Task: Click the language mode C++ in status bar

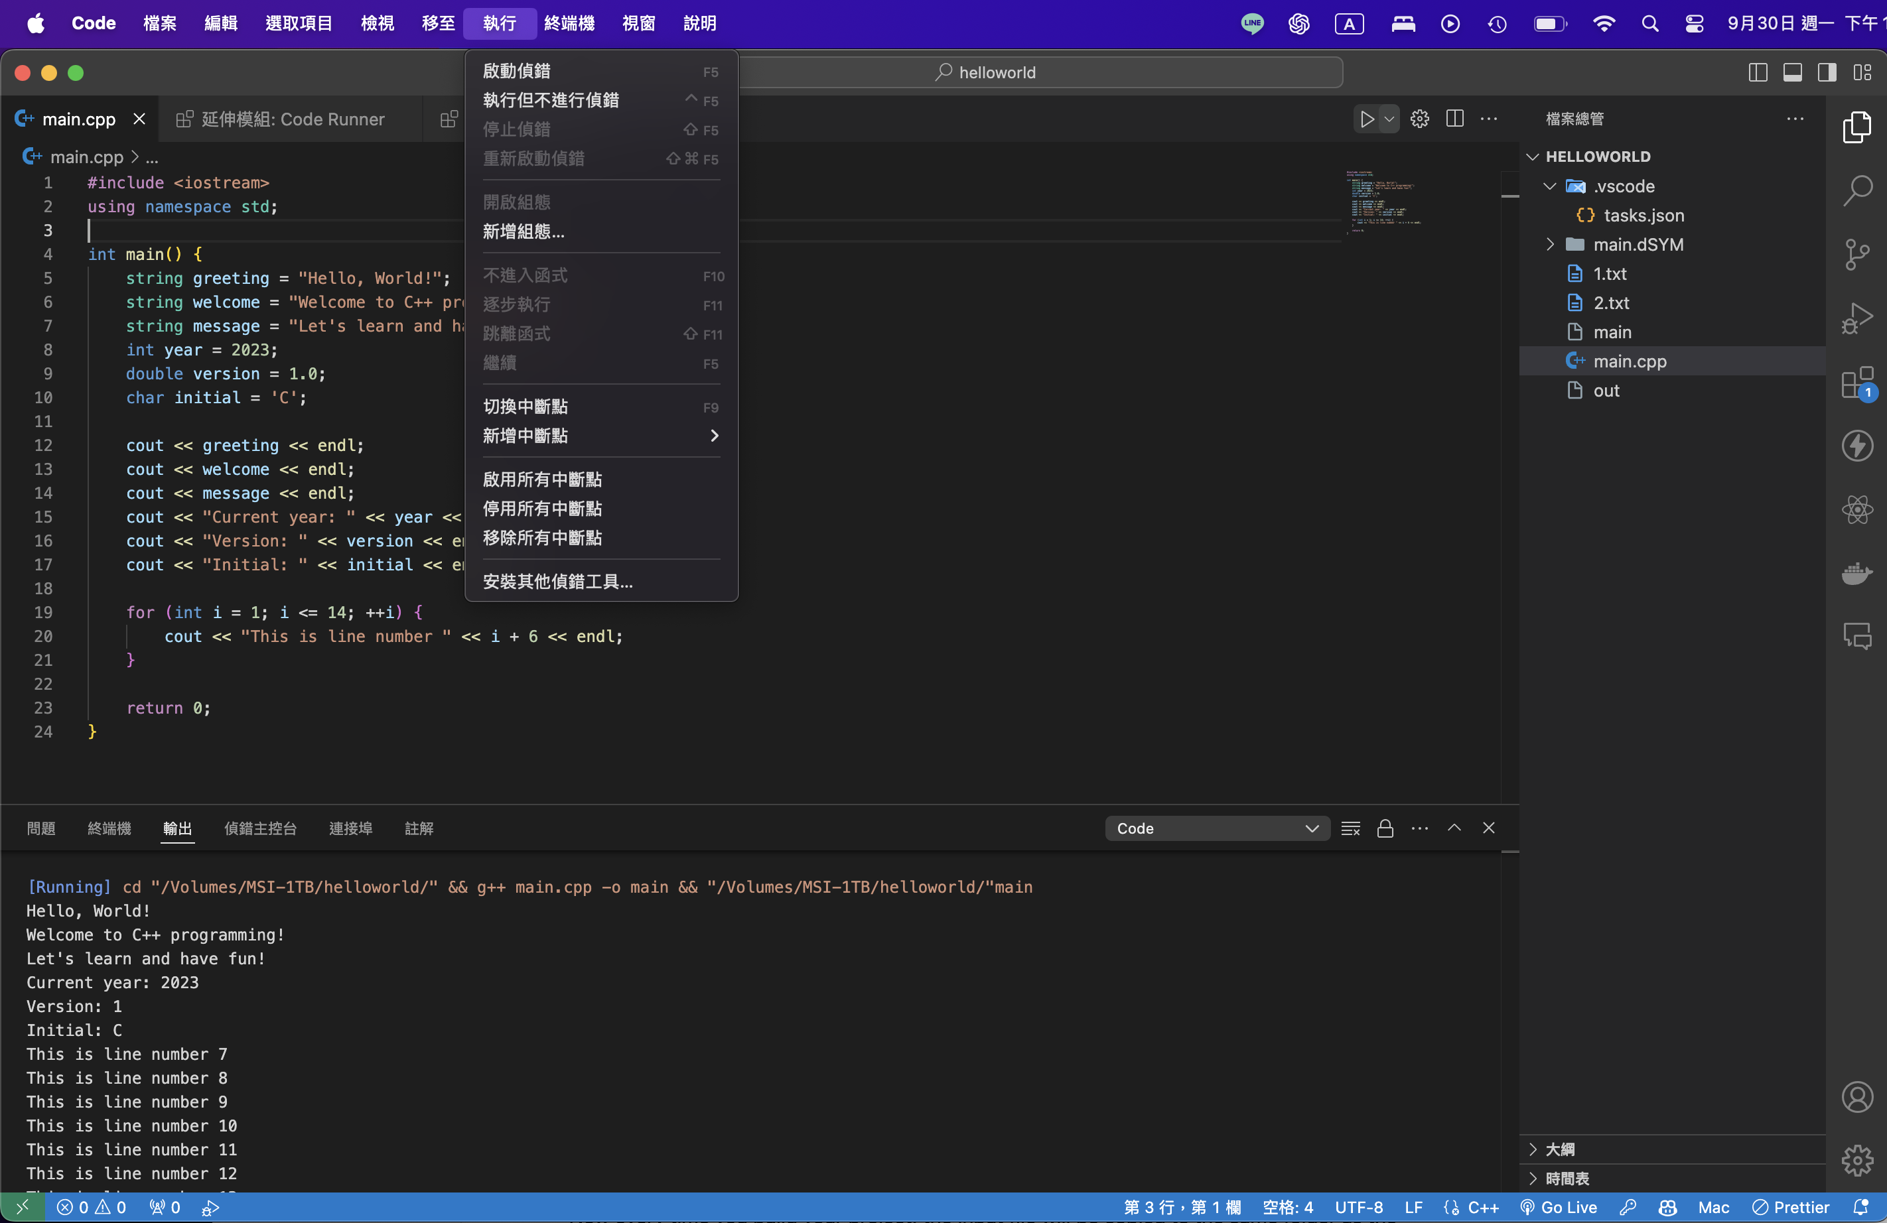Action: coord(1484,1207)
